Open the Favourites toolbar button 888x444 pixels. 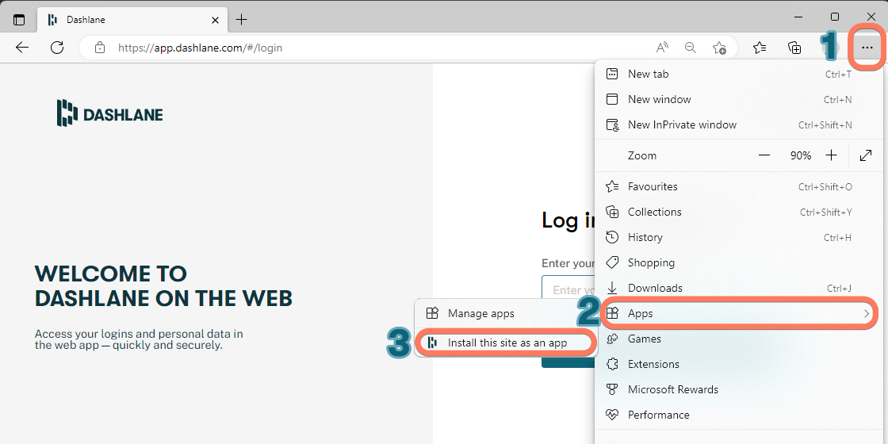760,48
